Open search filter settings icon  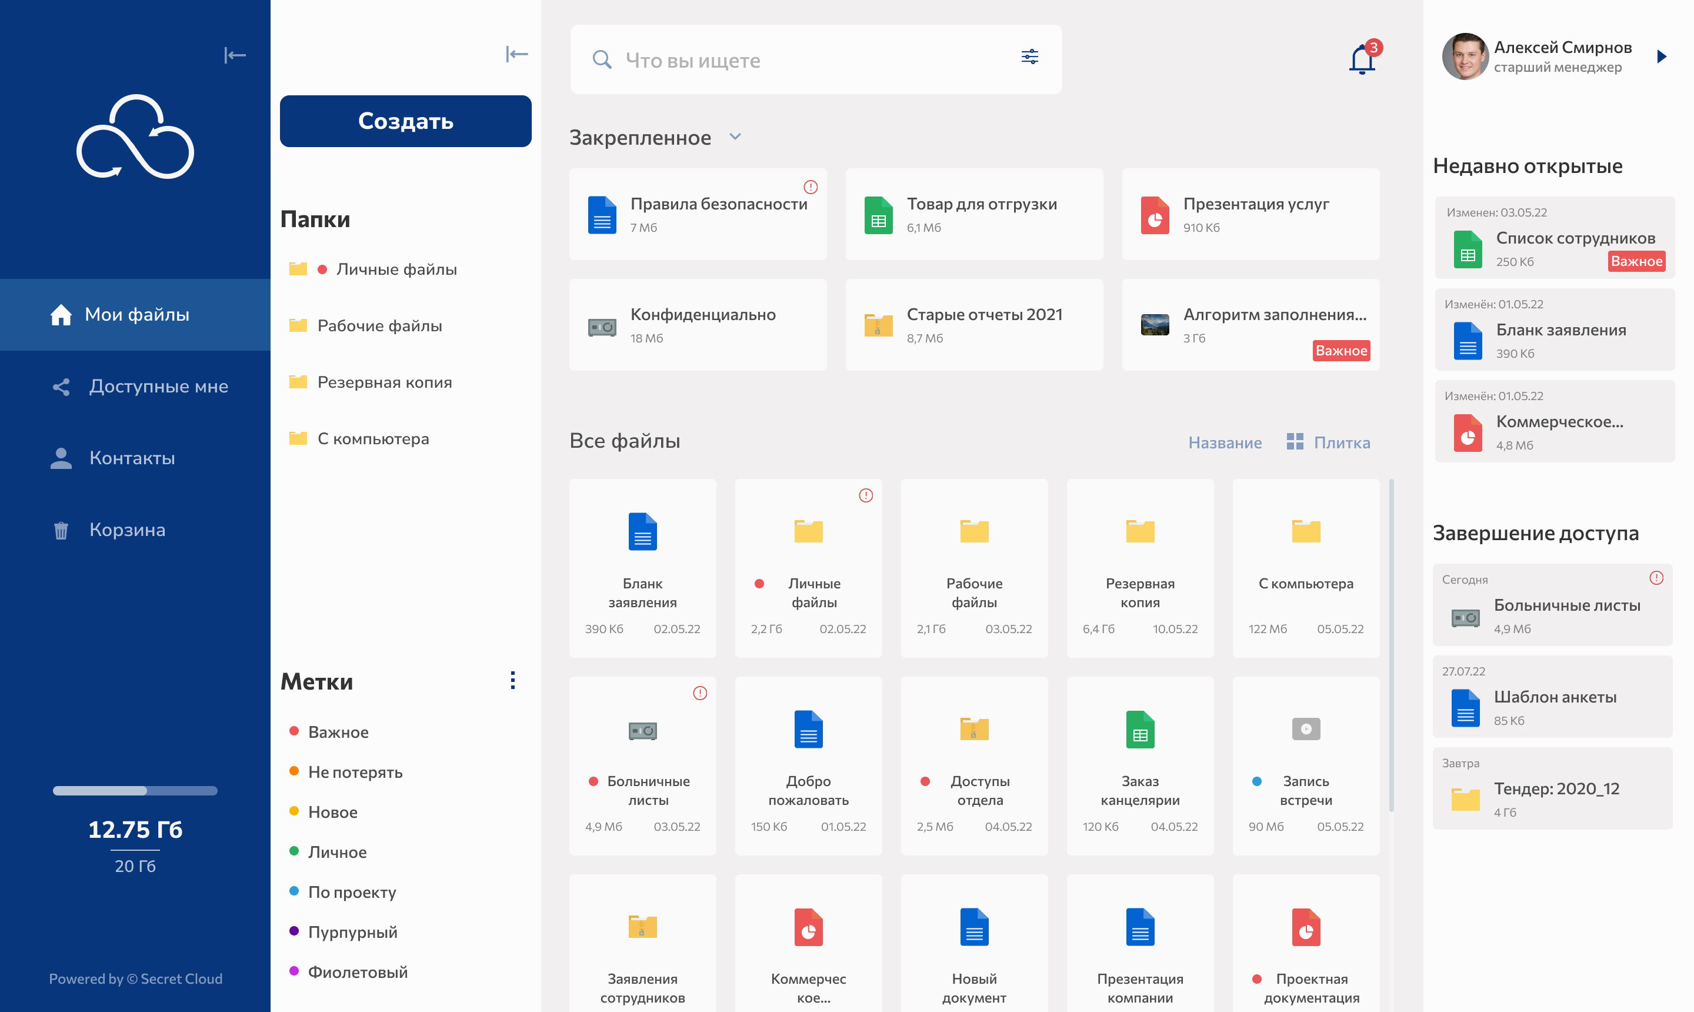[x=1029, y=56]
